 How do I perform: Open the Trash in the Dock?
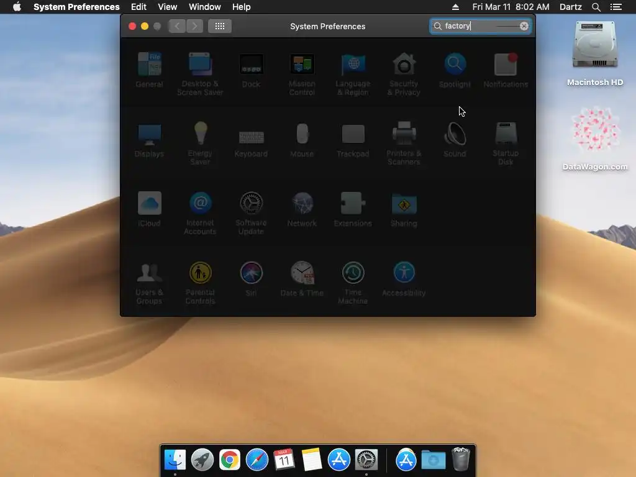pos(460,459)
